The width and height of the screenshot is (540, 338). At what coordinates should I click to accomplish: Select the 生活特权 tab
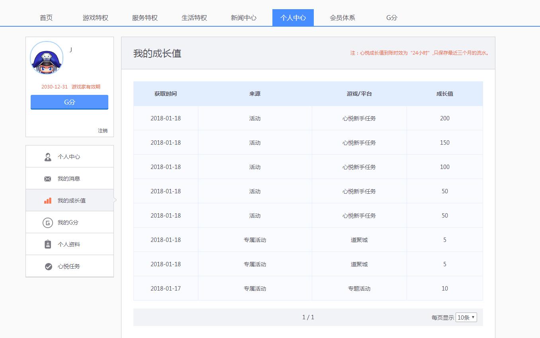194,18
